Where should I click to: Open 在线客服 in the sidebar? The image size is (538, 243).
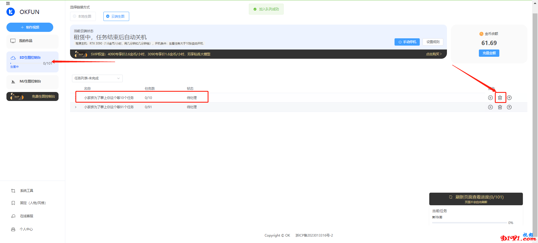point(27,216)
